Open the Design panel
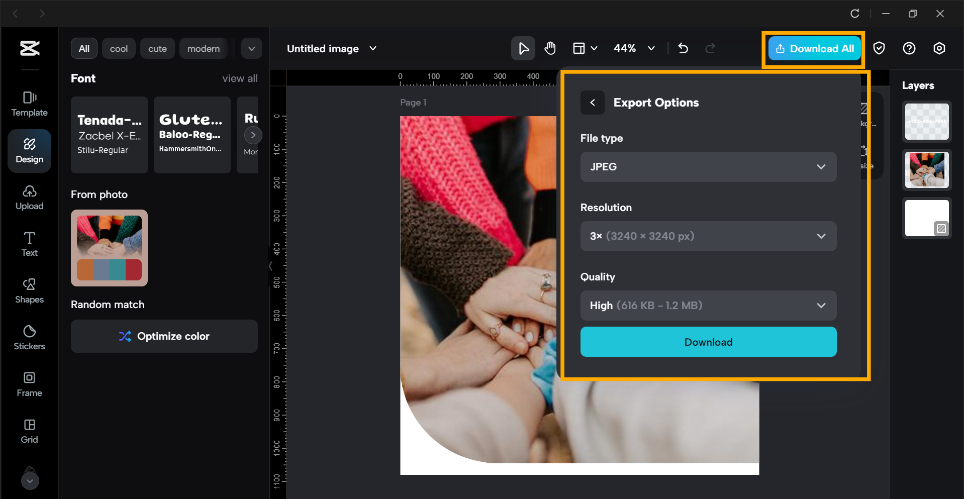The image size is (964, 499). 30,151
